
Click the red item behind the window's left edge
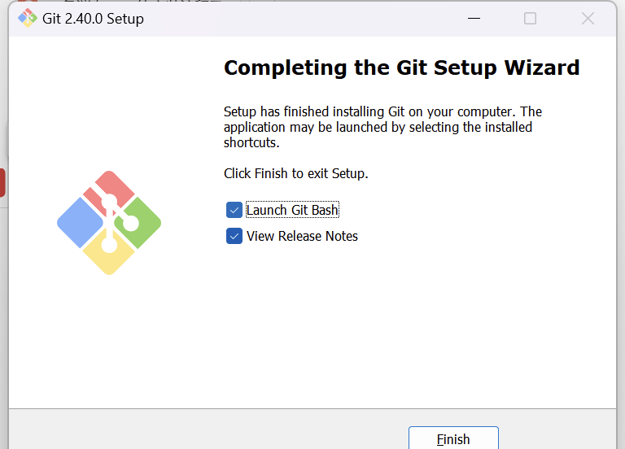pos(2,182)
